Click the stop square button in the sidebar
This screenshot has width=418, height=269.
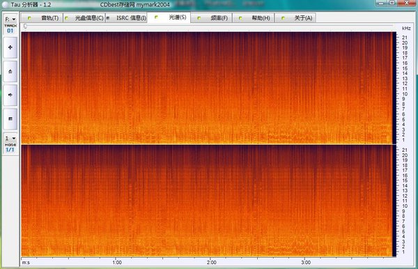point(10,118)
